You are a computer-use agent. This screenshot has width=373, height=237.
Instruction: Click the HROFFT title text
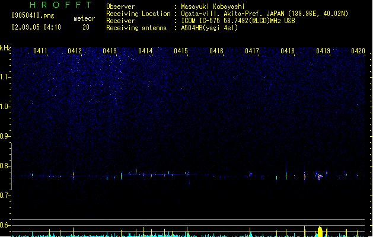click(x=60, y=5)
